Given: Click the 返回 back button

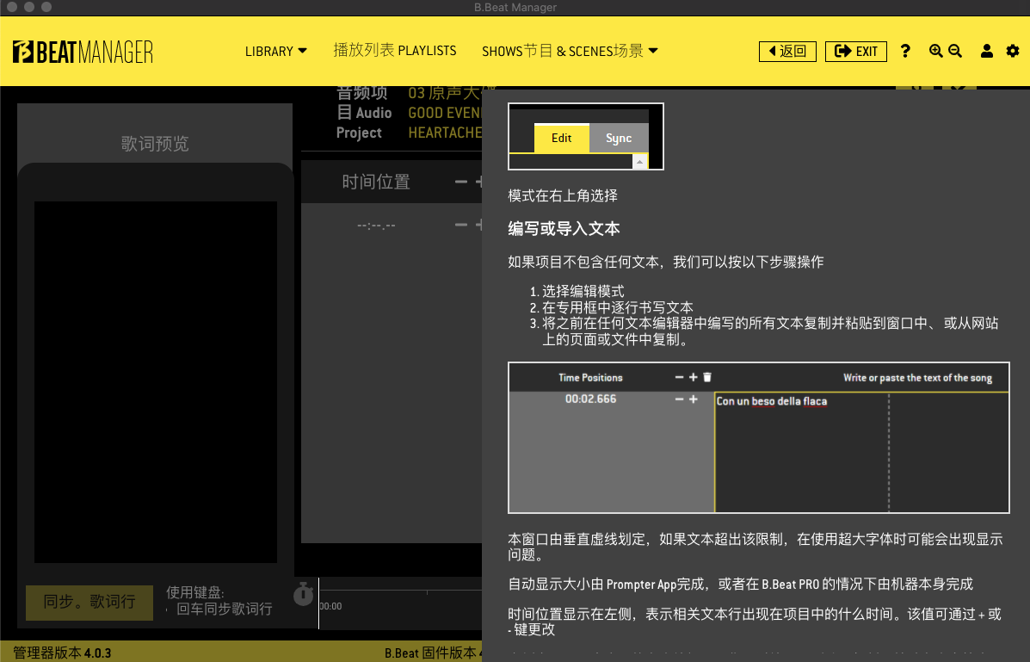Looking at the screenshot, I should coord(787,52).
